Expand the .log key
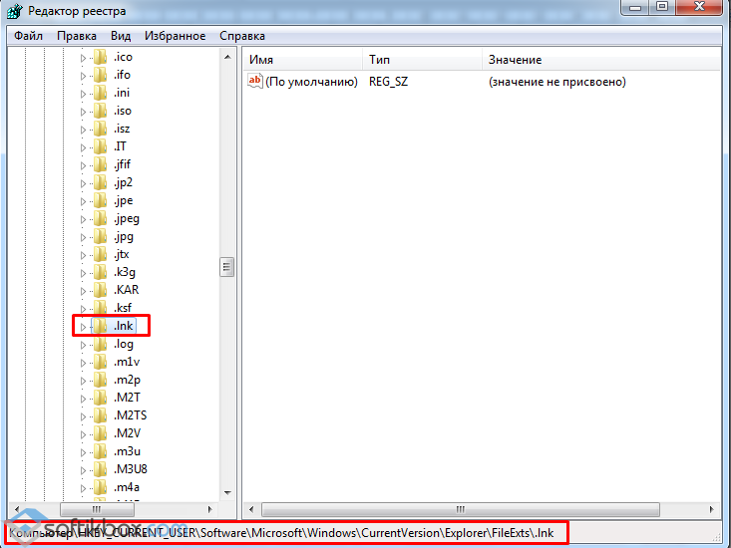Screen dimensions: 731x548 tap(83, 345)
